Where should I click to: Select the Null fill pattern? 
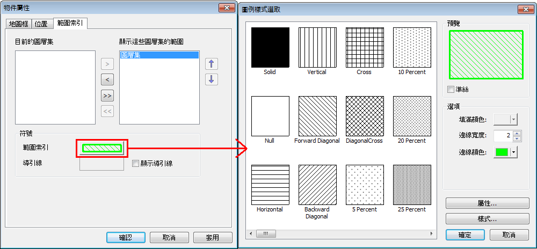pos(270,116)
